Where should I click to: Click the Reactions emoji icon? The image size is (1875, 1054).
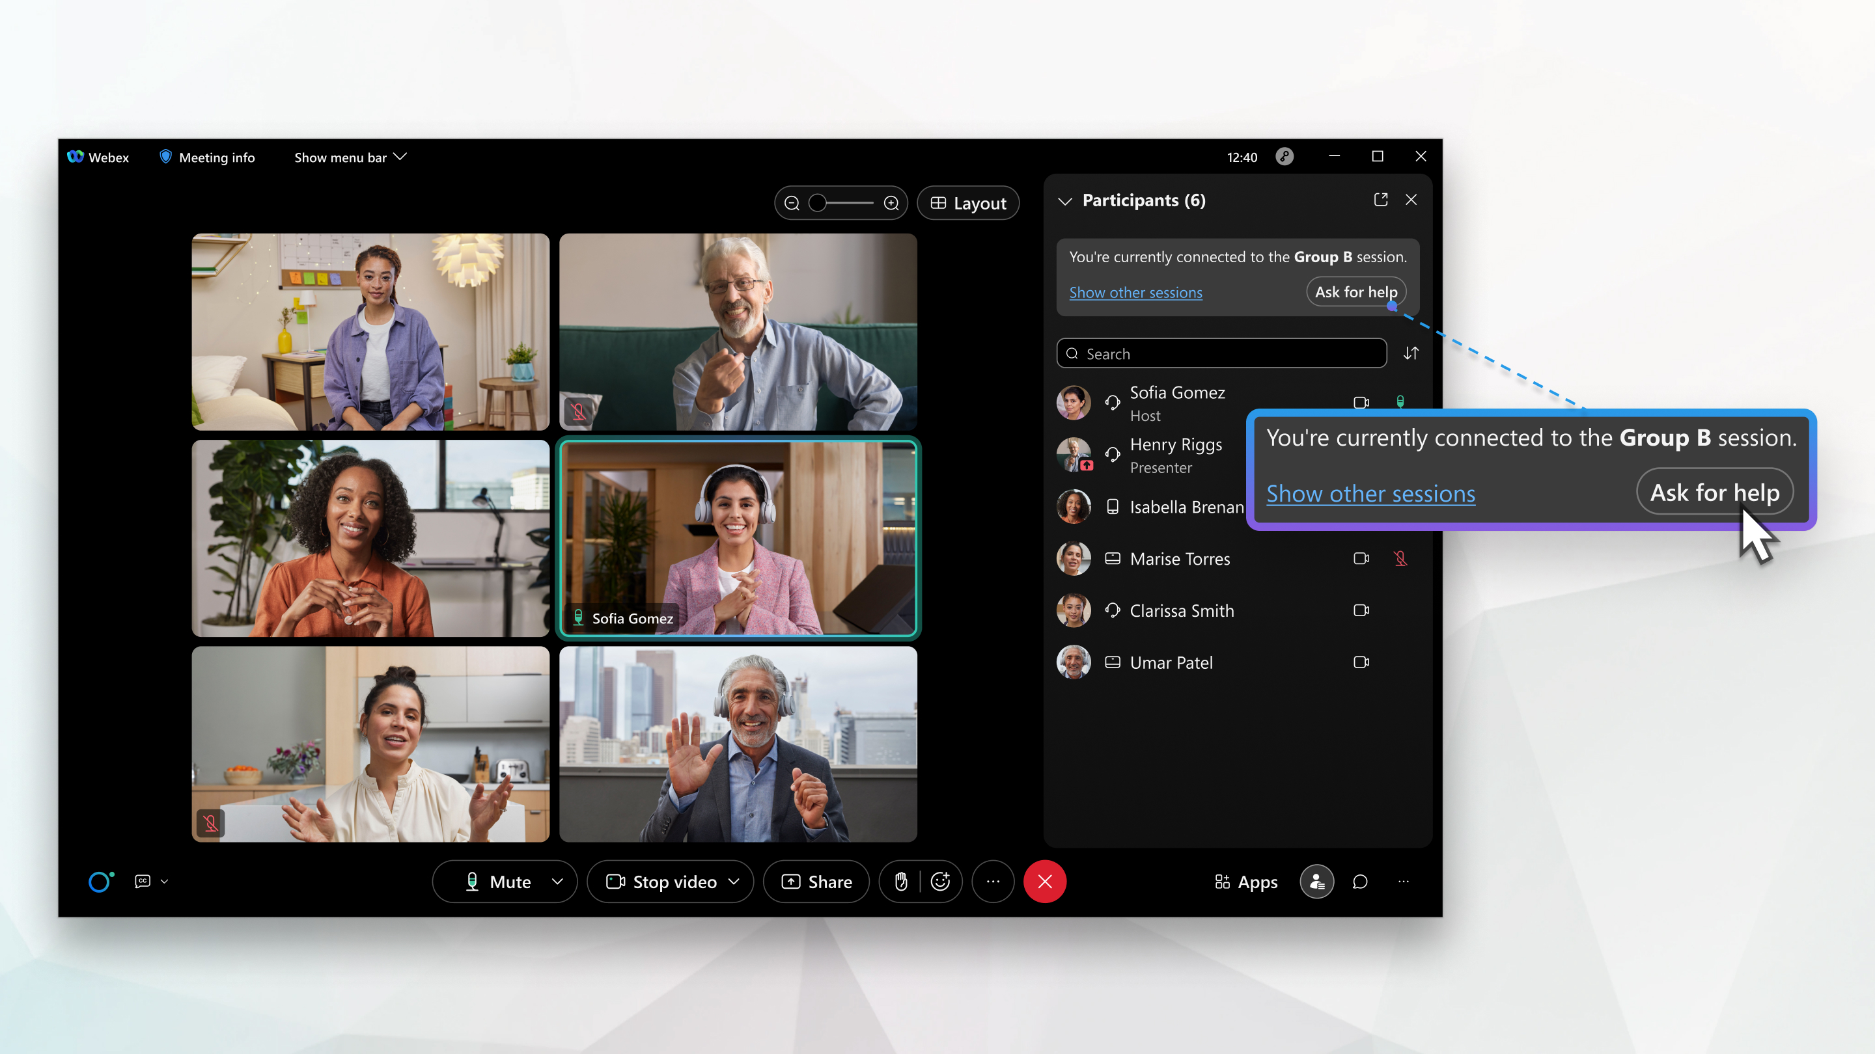pos(941,882)
